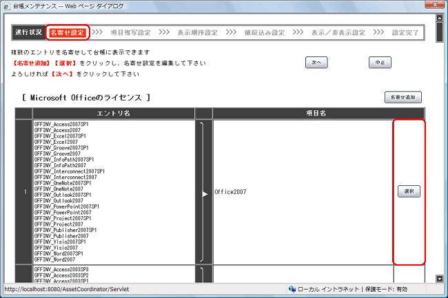Select the 項目複写設定 progress step

click(131, 32)
